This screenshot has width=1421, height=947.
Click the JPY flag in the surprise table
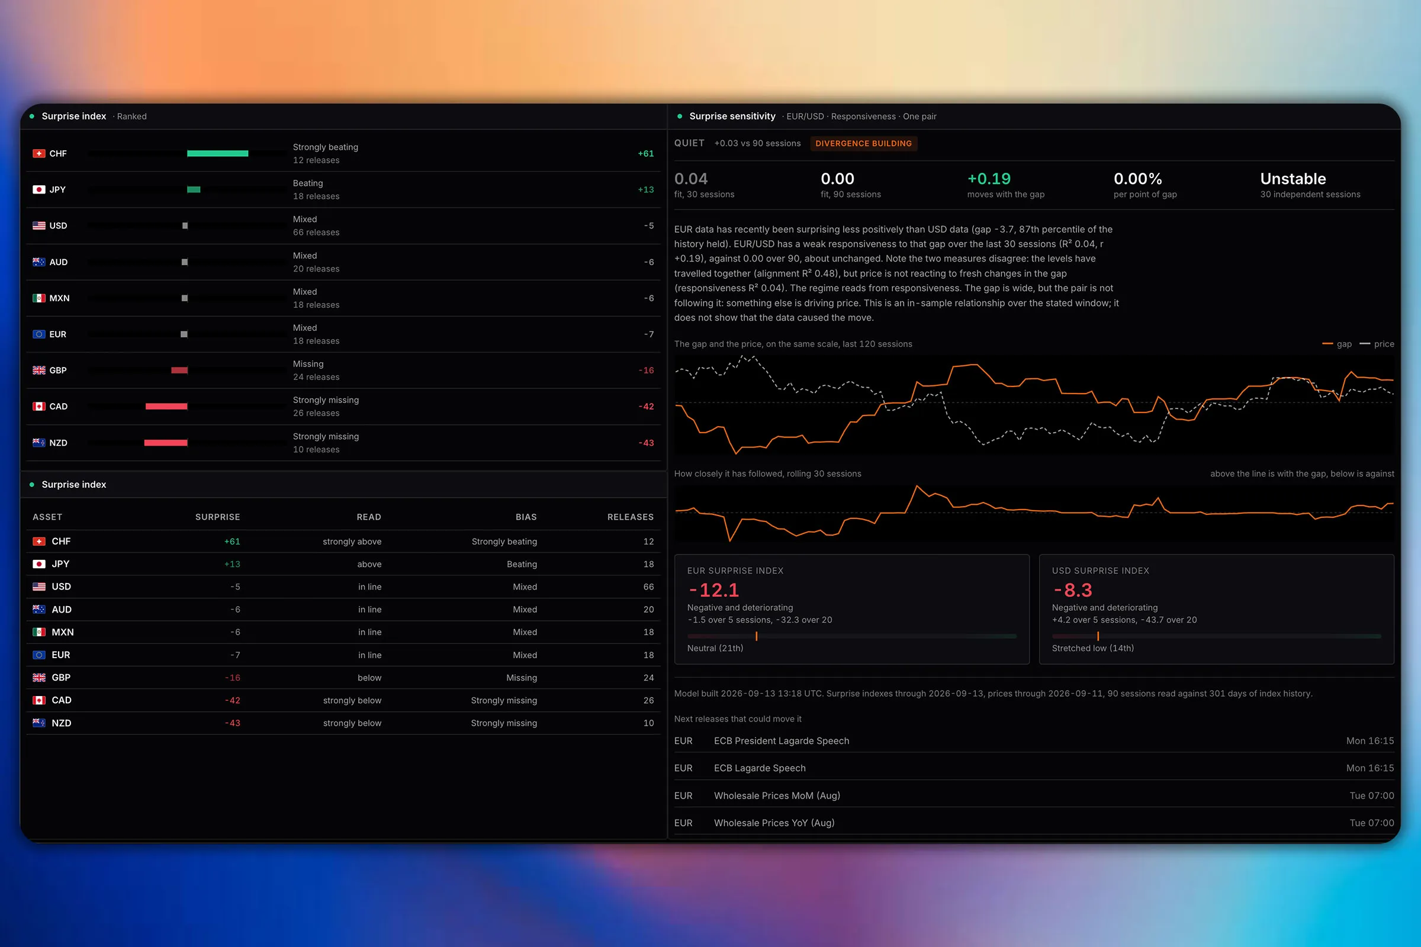click(x=38, y=564)
